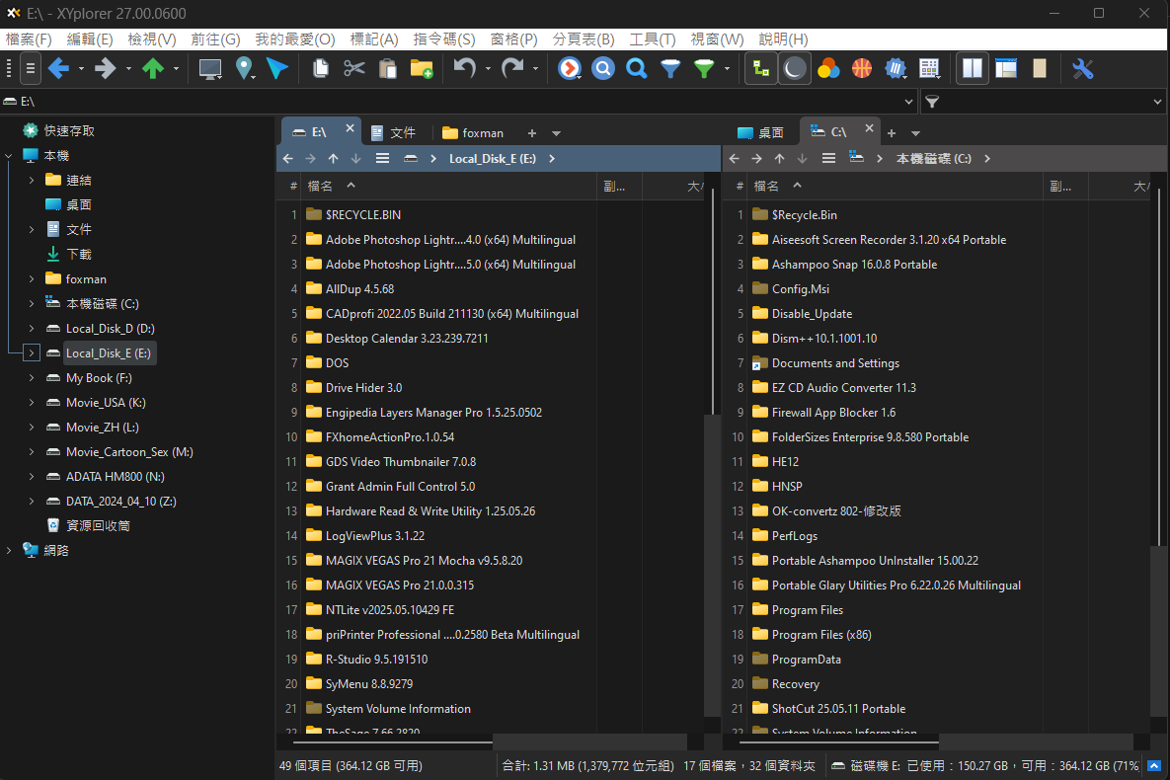The width and height of the screenshot is (1170, 780).
Task: Click Local_Disk_E (E:) breadcrumb in left pane
Action: click(493, 158)
